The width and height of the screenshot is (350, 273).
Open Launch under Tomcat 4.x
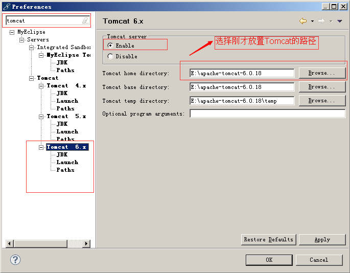point(67,101)
